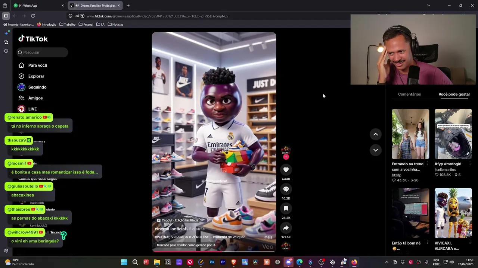Screen dimensions: 478x268
Task: Toggle the browser sidebar button
Action: coord(6,16)
